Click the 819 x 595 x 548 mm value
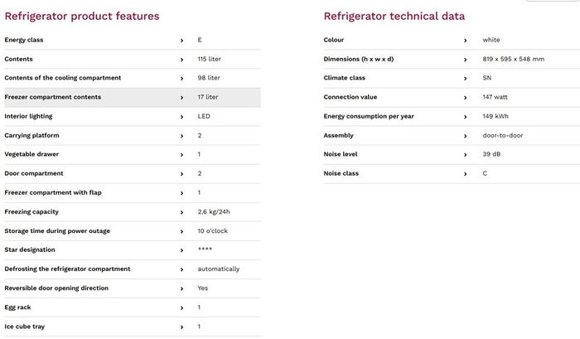The width and height of the screenshot is (580, 339). click(x=513, y=59)
